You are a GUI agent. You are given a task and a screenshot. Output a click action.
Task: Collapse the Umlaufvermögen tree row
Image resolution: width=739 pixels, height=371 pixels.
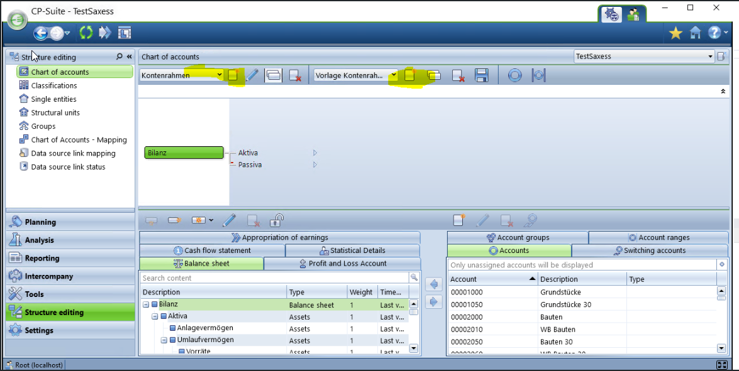(x=164, y=340)
